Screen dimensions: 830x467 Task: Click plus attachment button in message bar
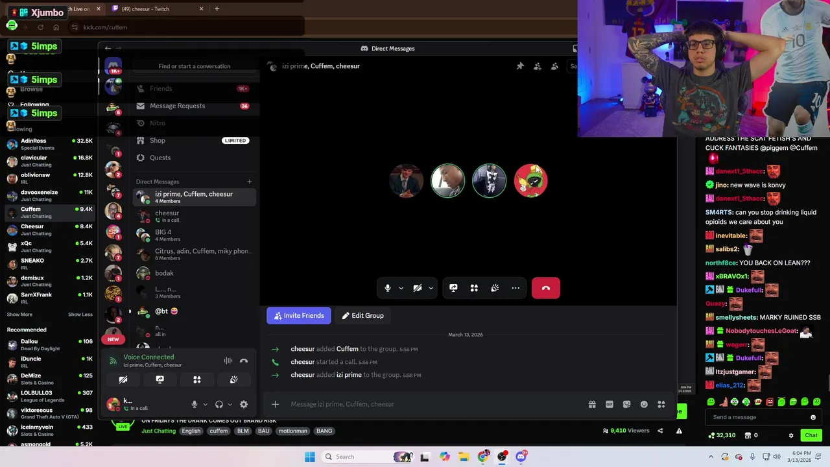(x=275, y=404)
